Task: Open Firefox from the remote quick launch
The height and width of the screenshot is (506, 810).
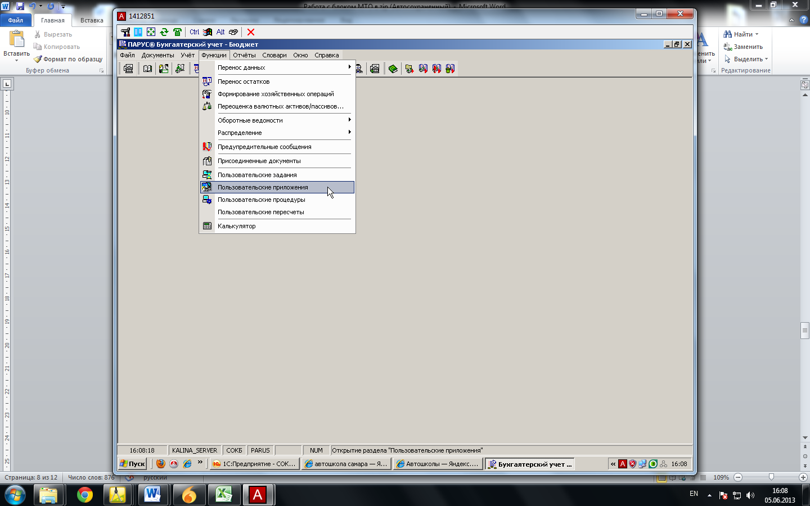Action: coord(161,464)
